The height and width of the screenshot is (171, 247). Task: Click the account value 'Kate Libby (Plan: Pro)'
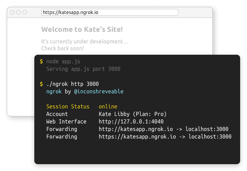(133, 114)
